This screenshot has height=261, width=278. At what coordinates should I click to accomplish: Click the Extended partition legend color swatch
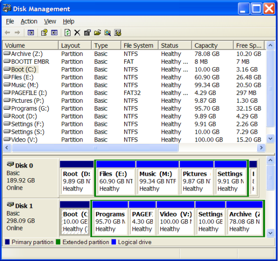(58, 242)
